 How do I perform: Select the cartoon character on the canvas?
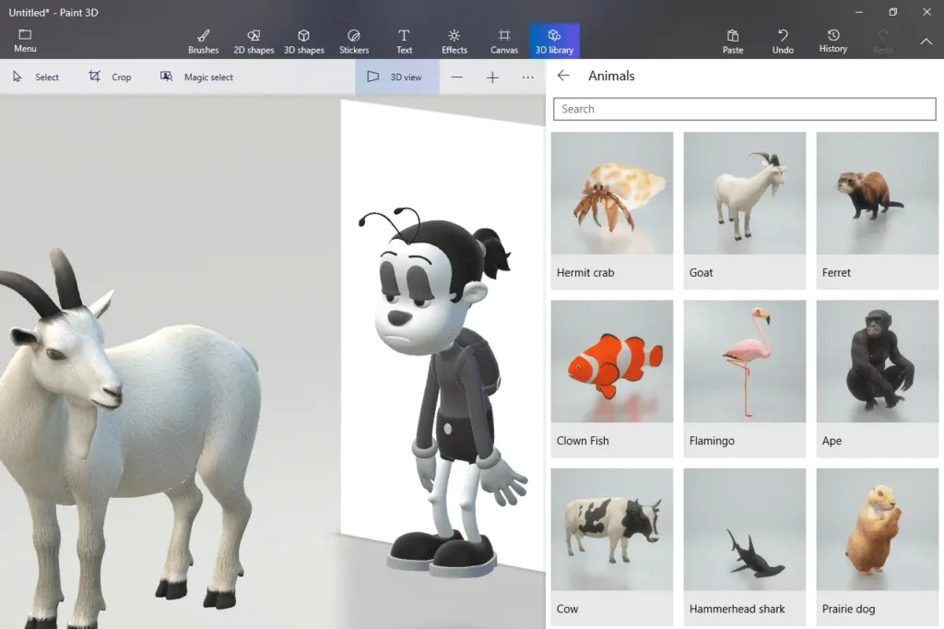click(x=442, y=392)
